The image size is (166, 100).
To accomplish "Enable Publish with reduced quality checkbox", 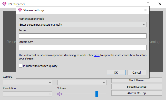I will click(21, 66).
